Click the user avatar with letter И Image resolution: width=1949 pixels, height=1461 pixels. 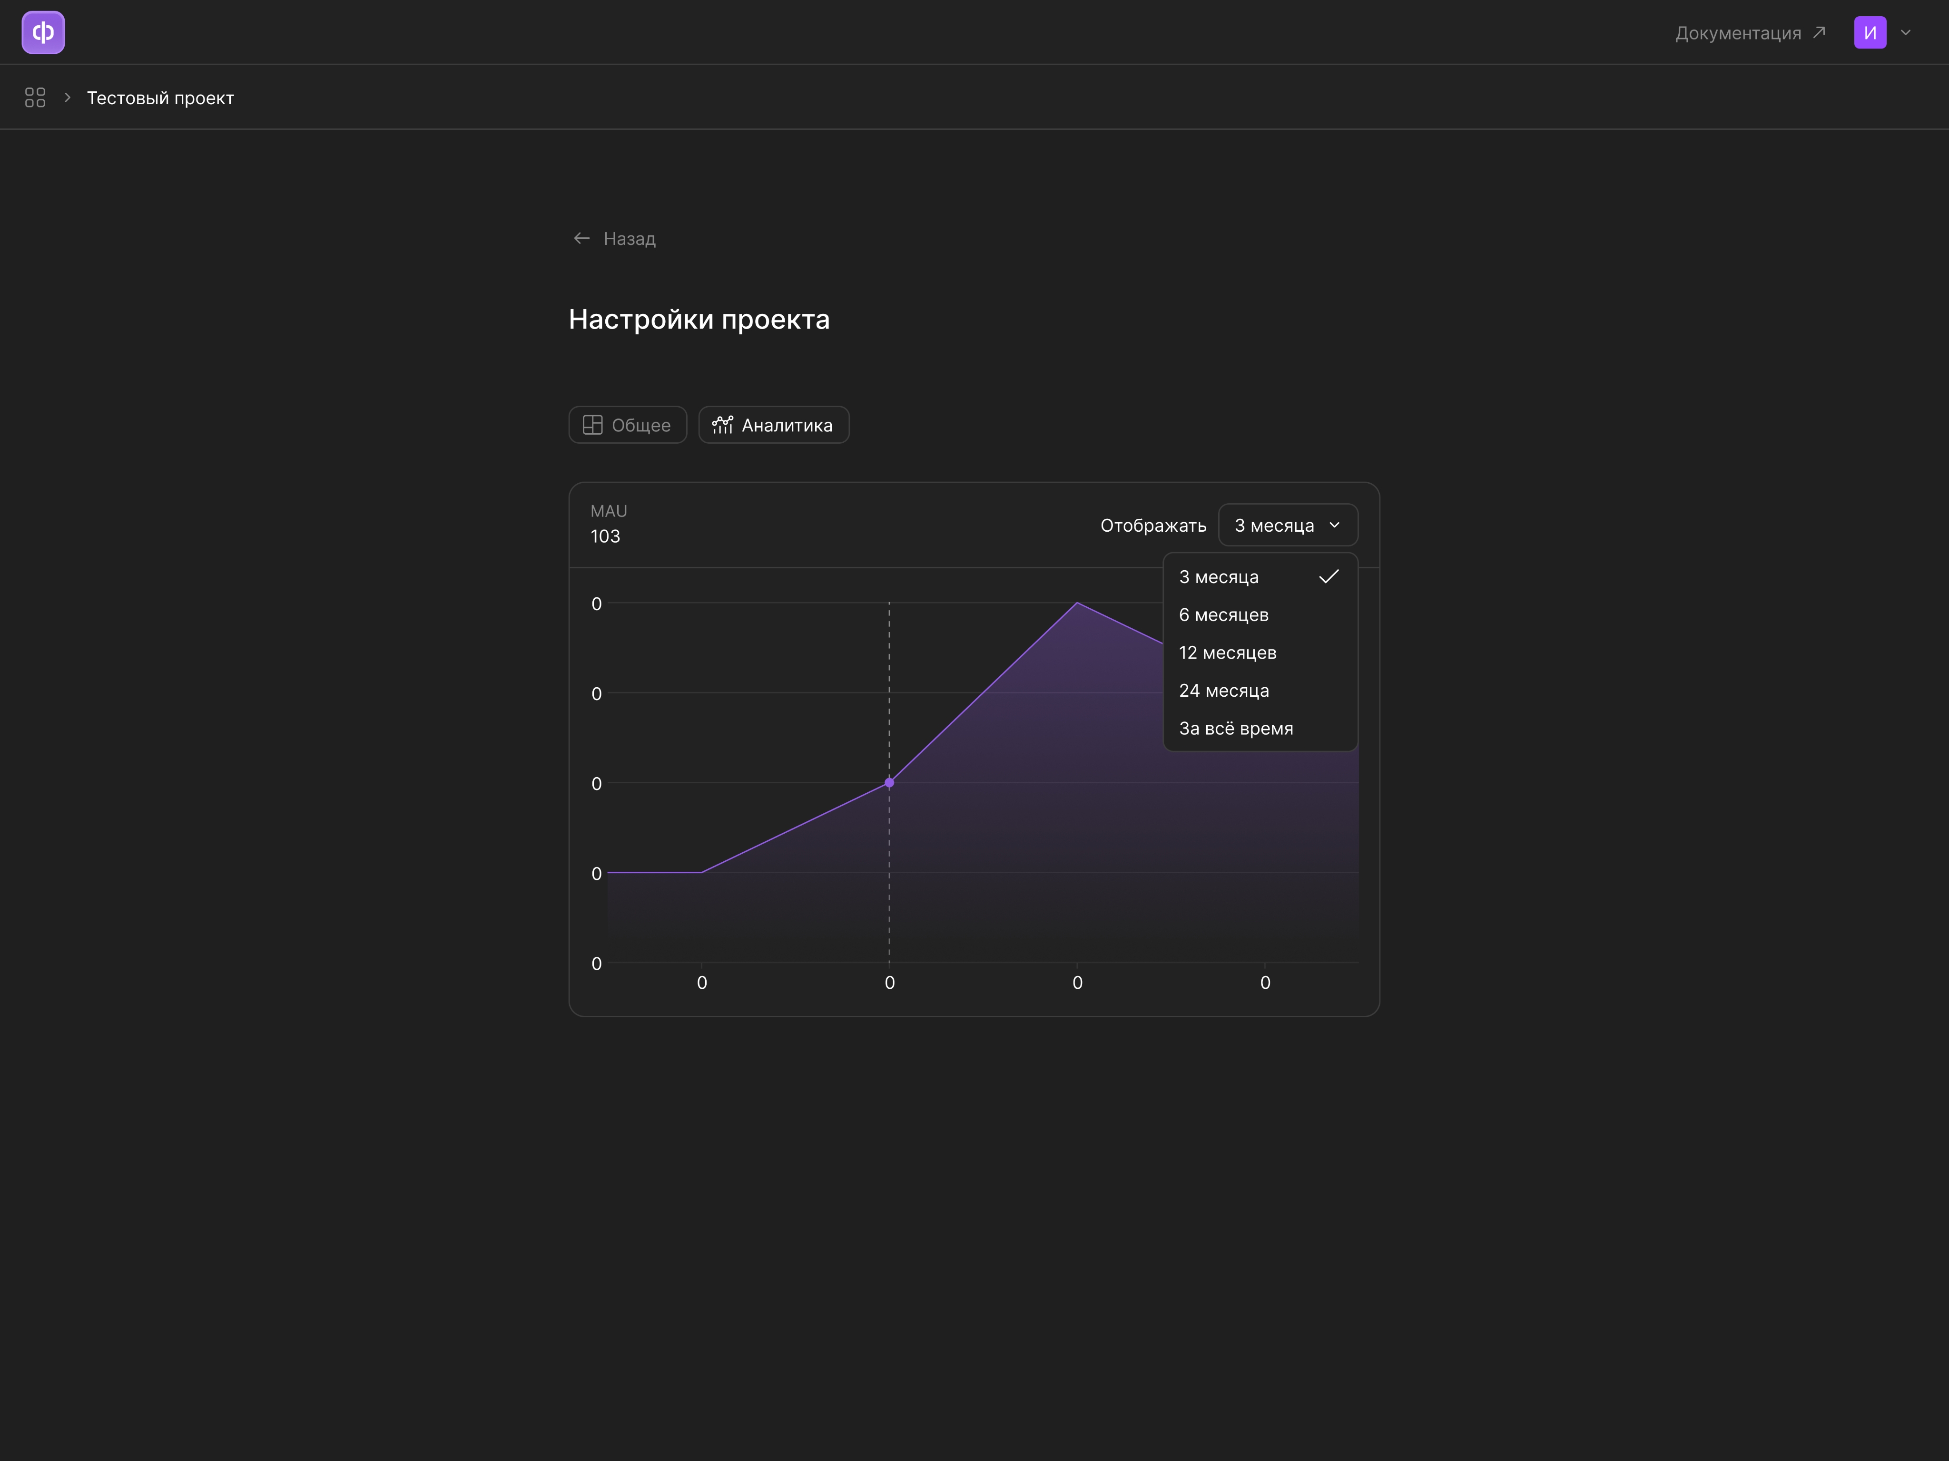(x=1870, y=33)
